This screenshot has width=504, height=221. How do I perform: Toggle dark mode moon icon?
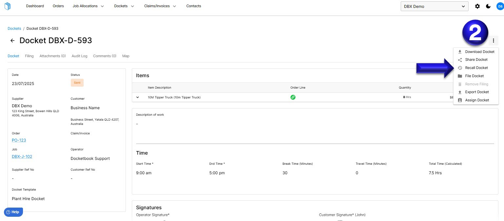click(488, 6)
